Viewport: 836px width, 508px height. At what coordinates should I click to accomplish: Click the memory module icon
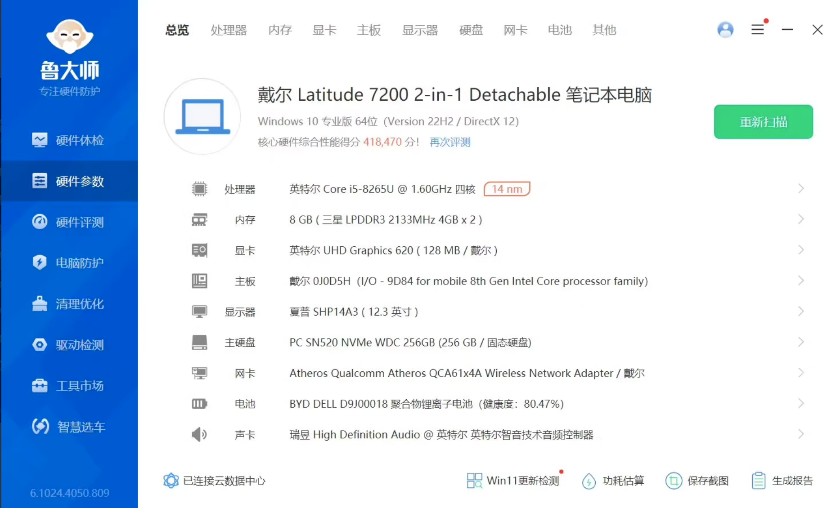[199, 219]
